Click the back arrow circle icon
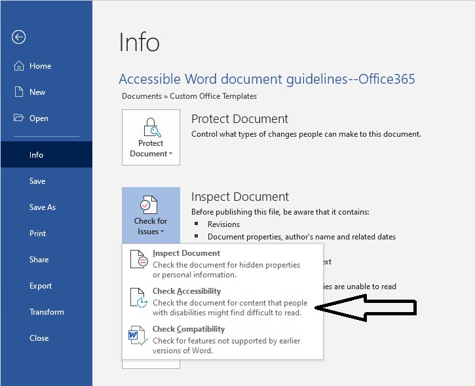475x386 pixels. [x=18, y=37]
